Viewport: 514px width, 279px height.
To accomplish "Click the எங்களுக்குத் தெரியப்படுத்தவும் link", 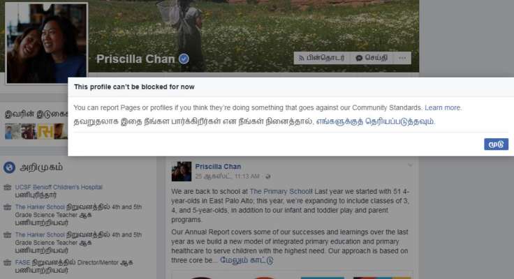I will tap(375, 121).
